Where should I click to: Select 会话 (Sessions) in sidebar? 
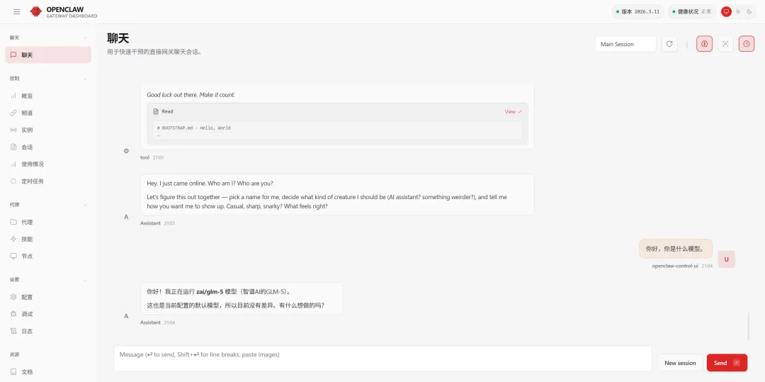point(27,147)
